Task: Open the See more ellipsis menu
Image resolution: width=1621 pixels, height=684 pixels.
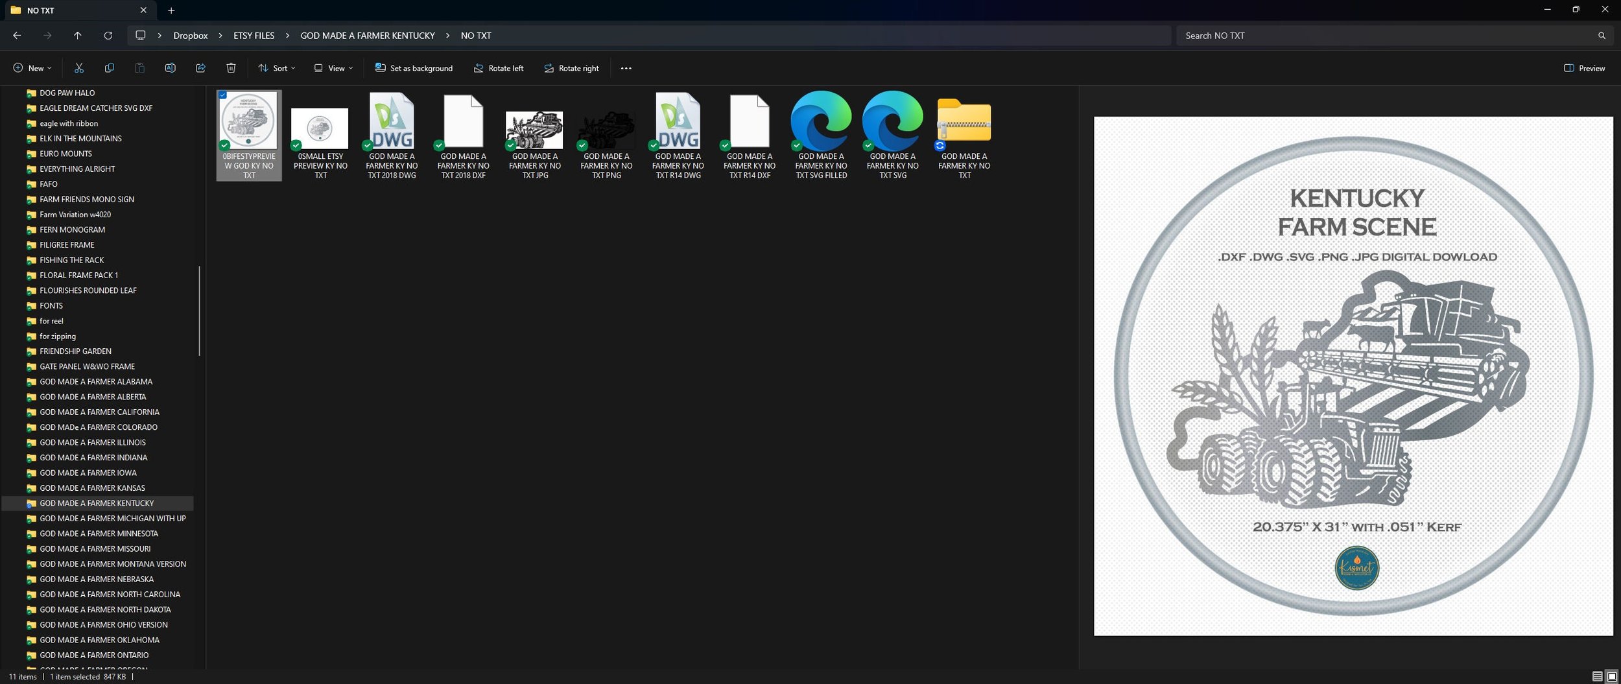Action: click(626, 68)
